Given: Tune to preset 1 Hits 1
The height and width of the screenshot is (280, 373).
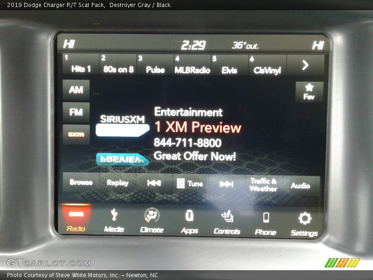Looking at the screenshot, I should tap(81, 64).
